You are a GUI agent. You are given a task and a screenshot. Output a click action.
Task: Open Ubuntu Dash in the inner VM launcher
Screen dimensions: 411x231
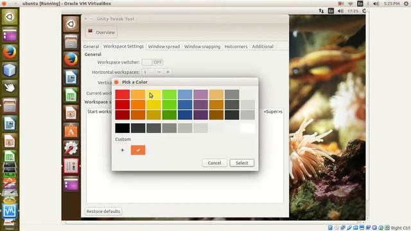tap(71, 24)
